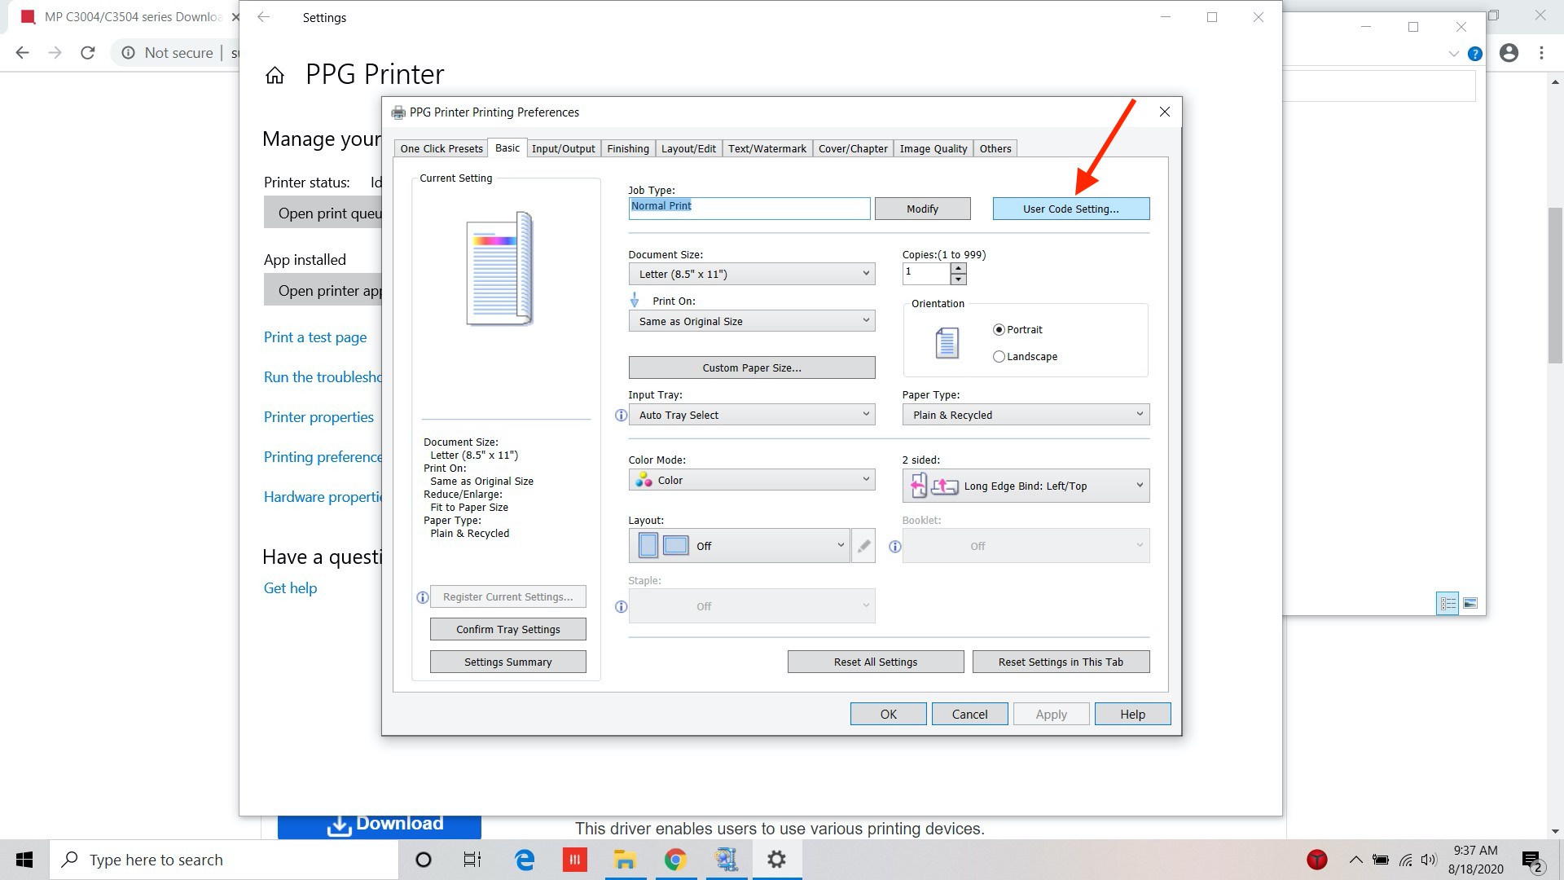
Task: Click Print a test page link
Action: point(315,337)
